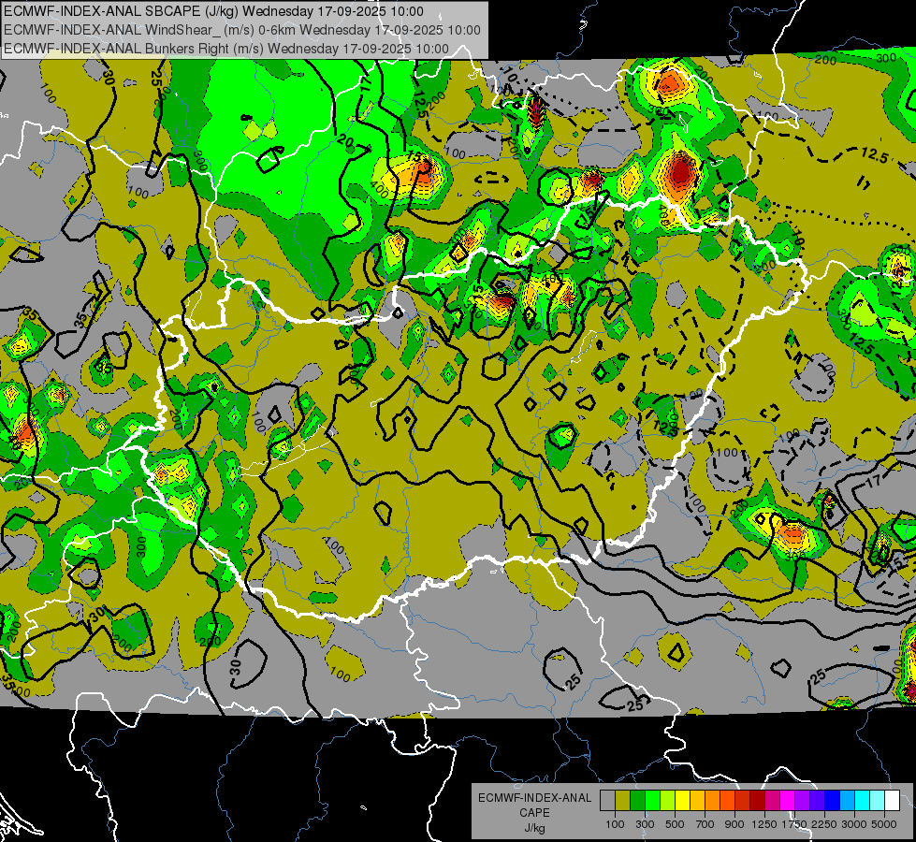The height and width of the screenshot is (842, 916).
Task: Select the legend title ECMWF-INDEX-ANAL
Action: point(534,798)
